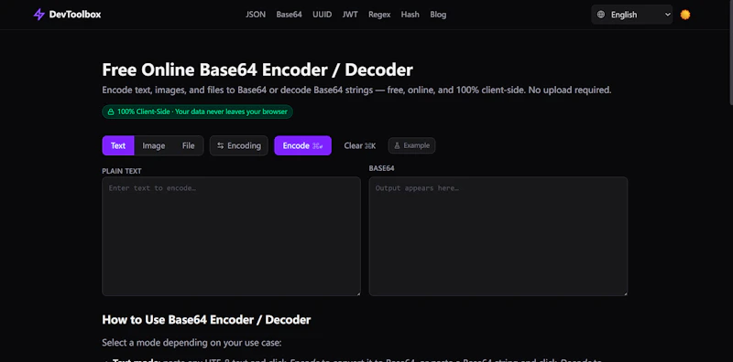Click the 'Select a mode depending' paragraph

[191, 343]
